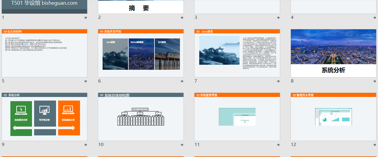Click slide number 12 label
378x157 pixels.
(293, 145)
